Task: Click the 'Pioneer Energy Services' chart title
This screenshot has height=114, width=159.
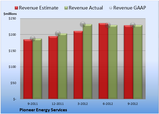Action: [43, 110]
